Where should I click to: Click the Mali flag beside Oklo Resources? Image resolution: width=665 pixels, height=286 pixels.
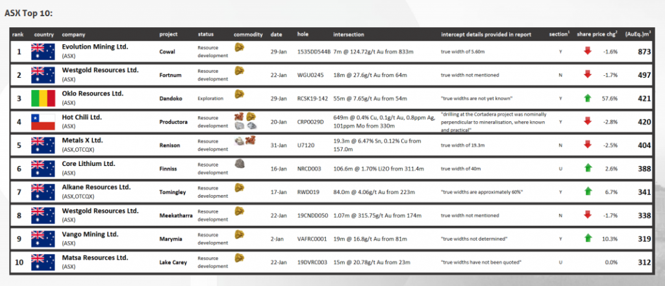[x=44, y=98]
